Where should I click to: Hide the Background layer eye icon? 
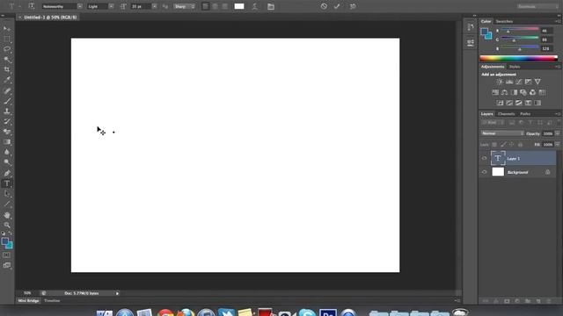[484, 172]
